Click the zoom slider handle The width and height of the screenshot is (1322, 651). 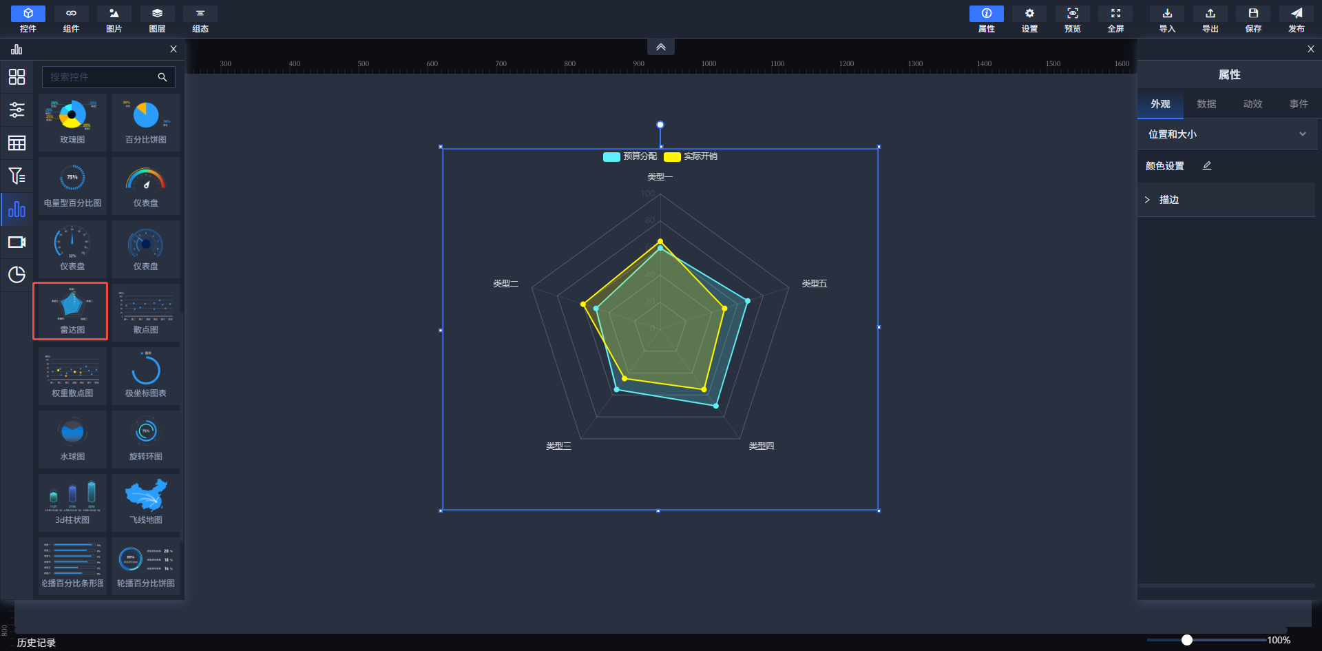1186,640
